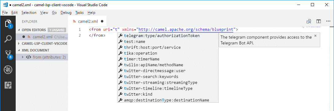This screenshot has height=111, width=334.
Task: Click the closing </from> tag on line 2
Action: click(97, 36)
